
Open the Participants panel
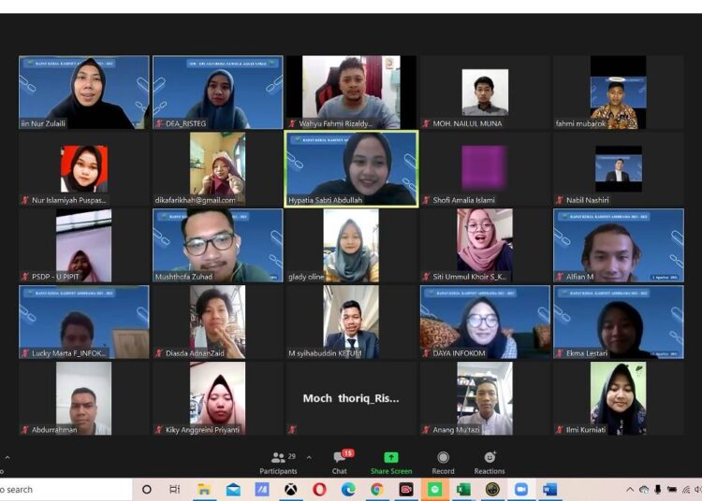(x=278, y=463)
